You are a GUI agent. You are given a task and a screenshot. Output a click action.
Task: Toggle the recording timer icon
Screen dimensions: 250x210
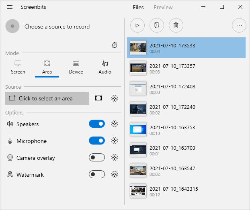pyautogui.click(x=115, y=45)
